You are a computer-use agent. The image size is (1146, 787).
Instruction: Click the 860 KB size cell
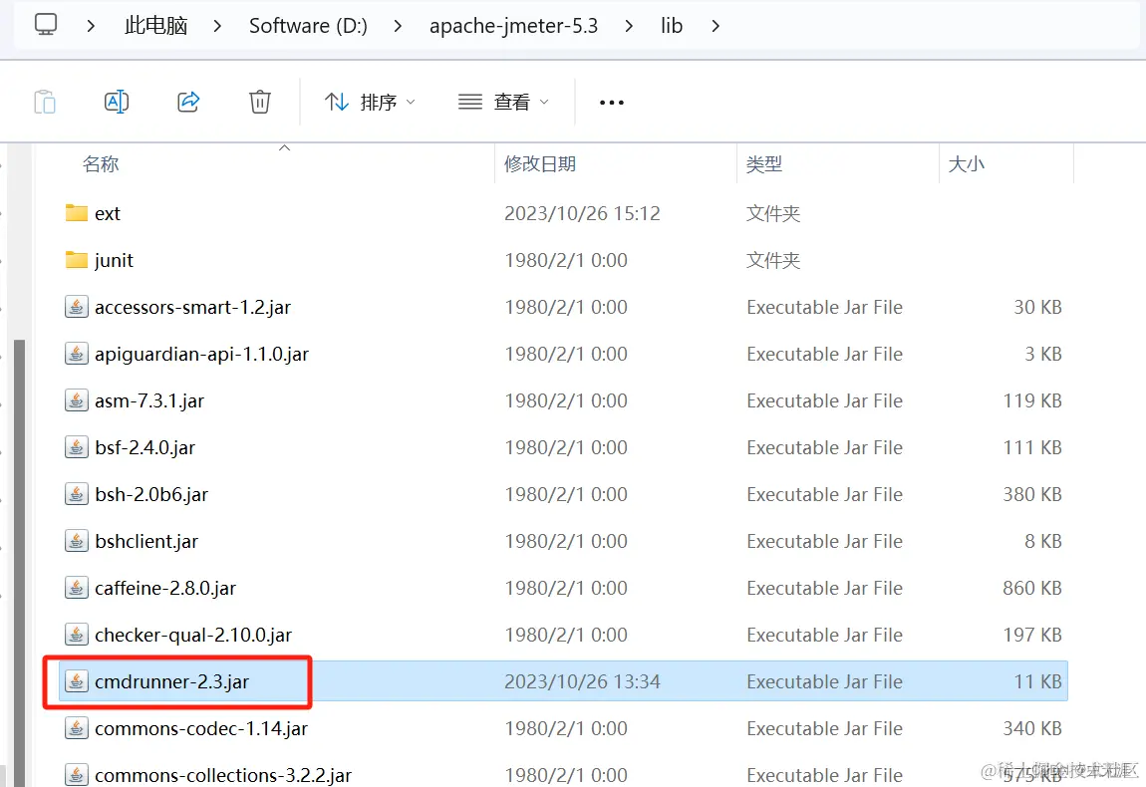pyautogui.click(x=1032, y=588)
